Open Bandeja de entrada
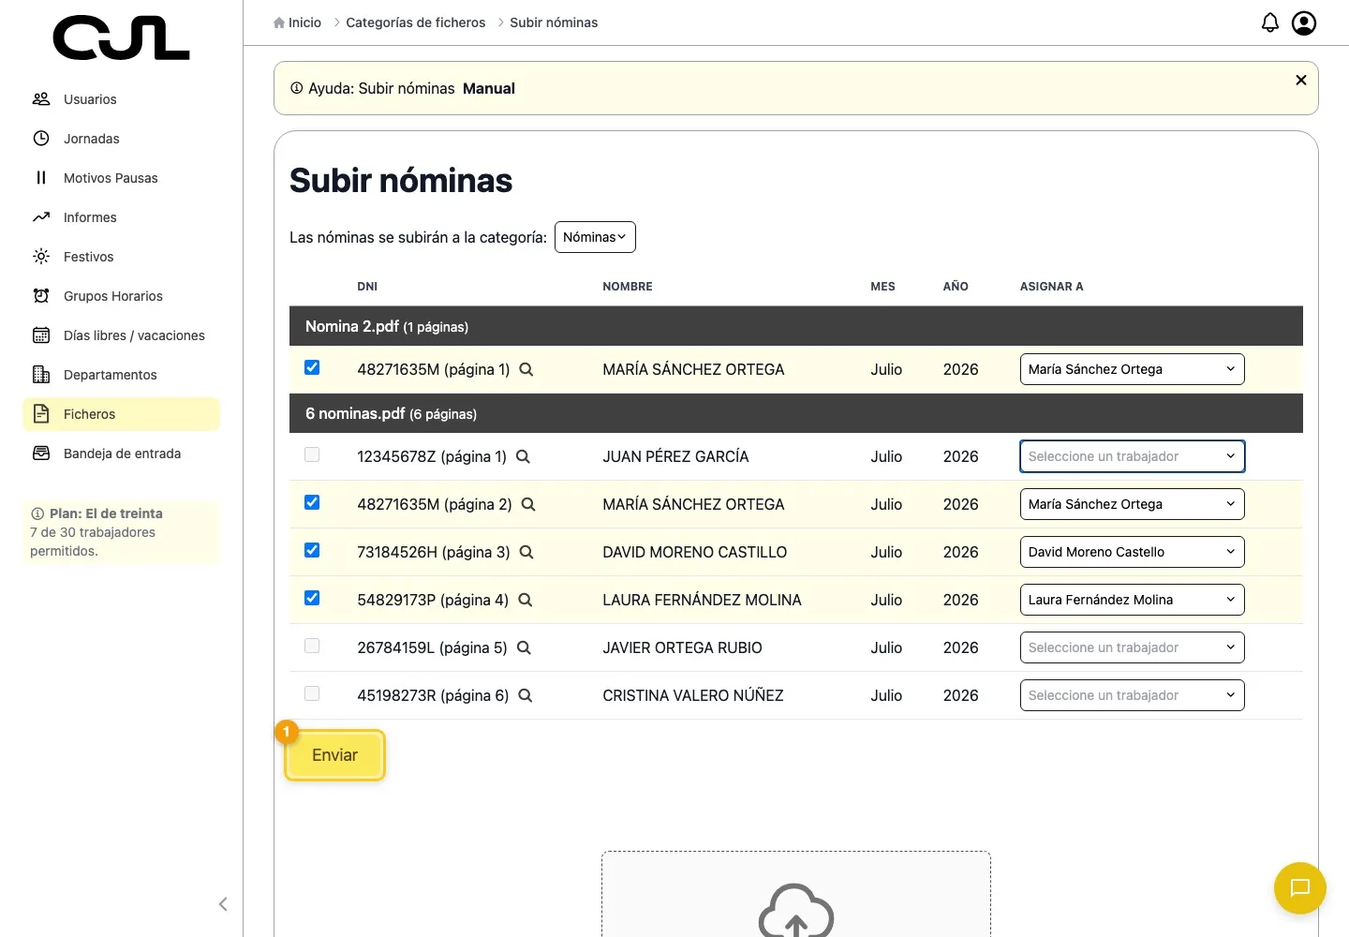 [121, 454]
